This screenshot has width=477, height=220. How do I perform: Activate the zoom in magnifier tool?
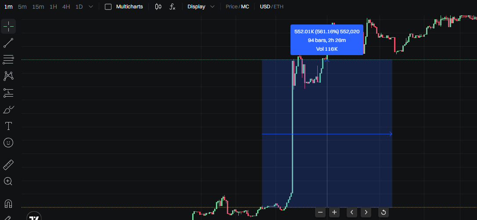coord(8,182)
